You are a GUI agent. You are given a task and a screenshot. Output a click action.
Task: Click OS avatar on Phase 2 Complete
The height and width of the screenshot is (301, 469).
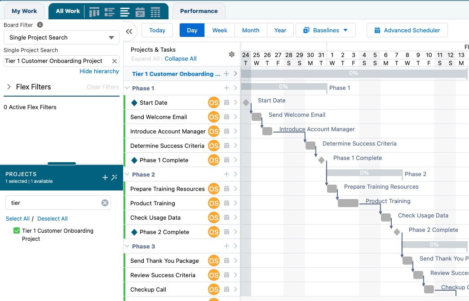[213, 232]
